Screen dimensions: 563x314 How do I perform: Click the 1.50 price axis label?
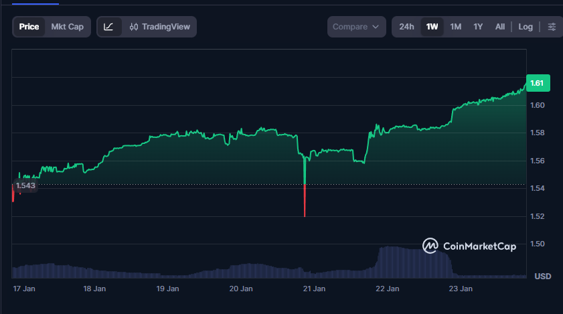(x=538, y=244)
